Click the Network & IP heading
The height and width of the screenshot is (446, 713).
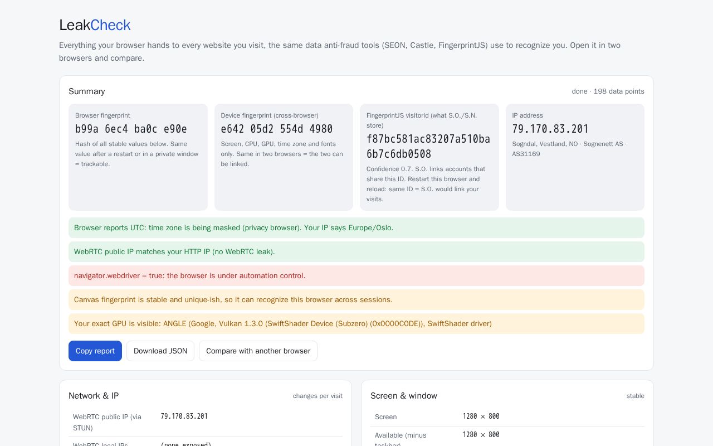(x=94, y=396)
